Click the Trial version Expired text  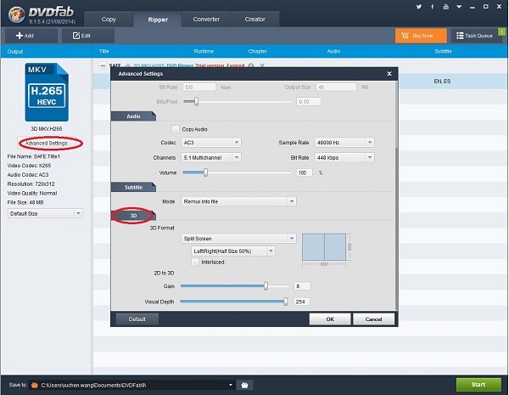220,65
